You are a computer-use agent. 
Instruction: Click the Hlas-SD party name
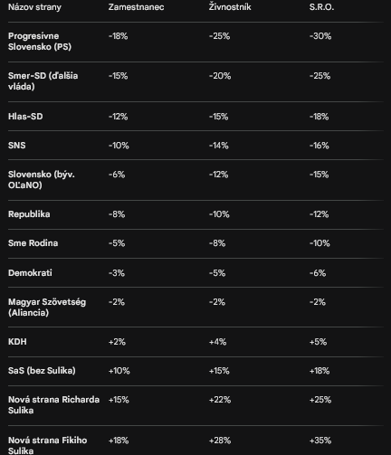[x=25, y=117]
